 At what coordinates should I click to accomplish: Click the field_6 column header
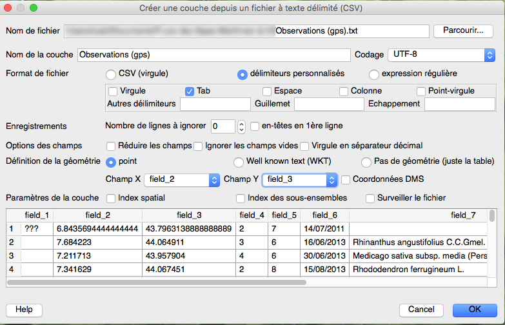point(324,215)
